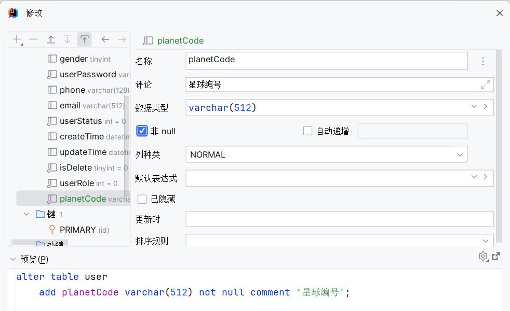The width and height of the screenshot is (510, 311).
Task: Navigate back with the left arrow
Action: tap(105, 39)
